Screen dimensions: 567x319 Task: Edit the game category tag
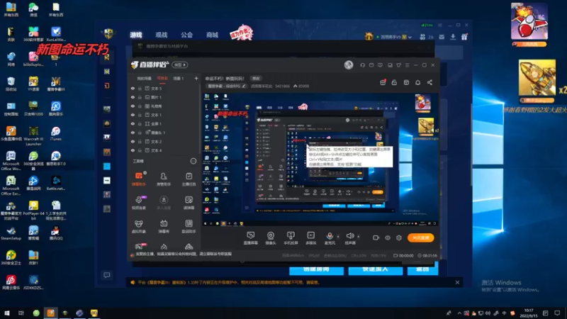tap(227, 86)
